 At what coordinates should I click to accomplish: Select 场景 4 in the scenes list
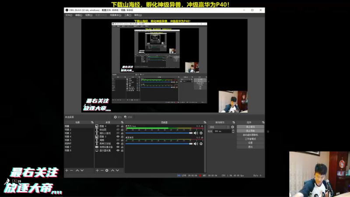79,137
